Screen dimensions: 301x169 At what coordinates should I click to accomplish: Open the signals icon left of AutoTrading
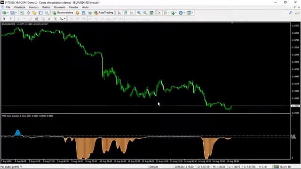(90, 13)
